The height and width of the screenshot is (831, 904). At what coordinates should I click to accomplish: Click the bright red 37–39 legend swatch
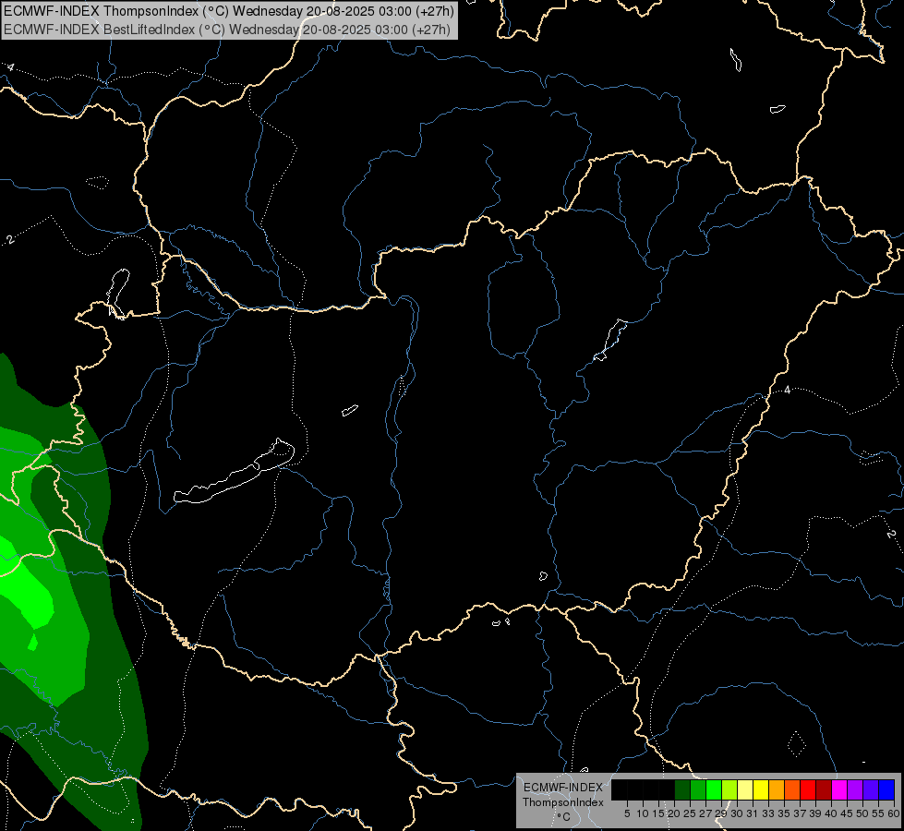coord(808,790)
